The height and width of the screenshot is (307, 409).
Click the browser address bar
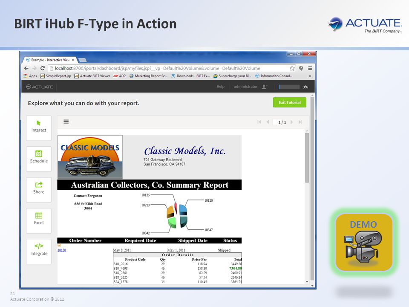coord(172,68)
